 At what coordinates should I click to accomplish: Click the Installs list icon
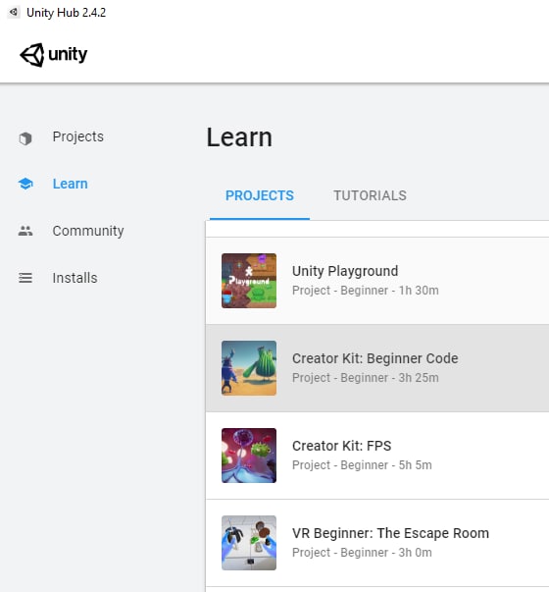[x=25, y=278]
